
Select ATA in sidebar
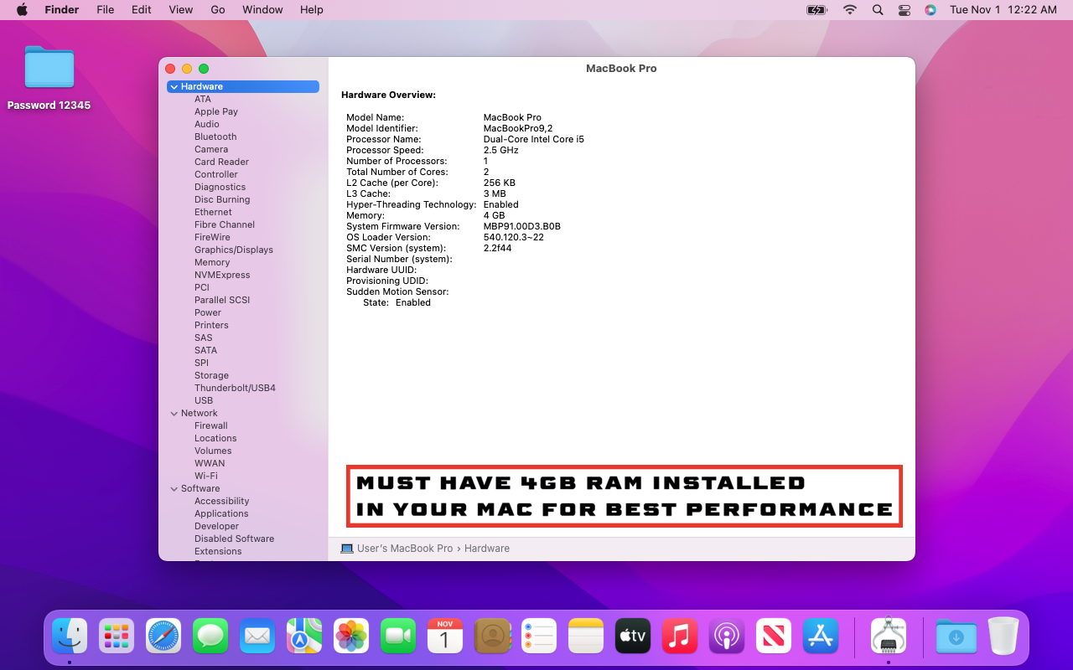(203, 99)
